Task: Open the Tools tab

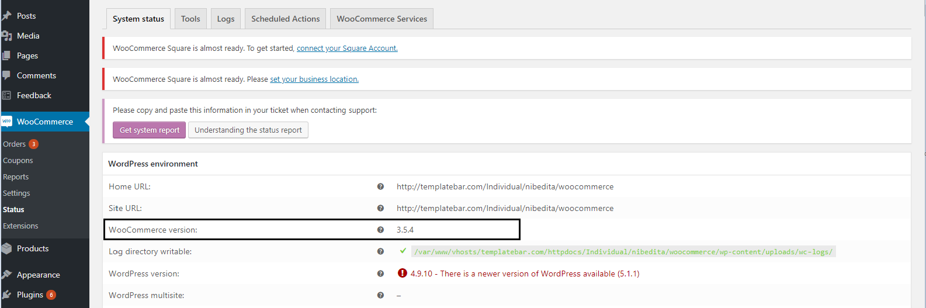Action: tap(190, 19)
